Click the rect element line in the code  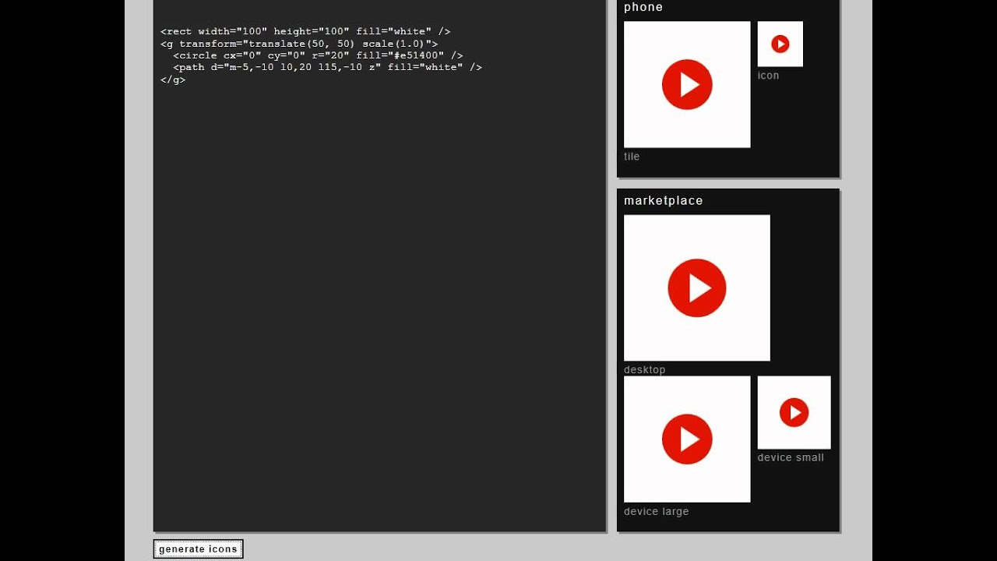pos(305,31)
